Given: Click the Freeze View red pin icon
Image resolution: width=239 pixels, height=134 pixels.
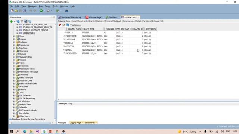Looking at the screenshot, I should [x=60, y=25].
